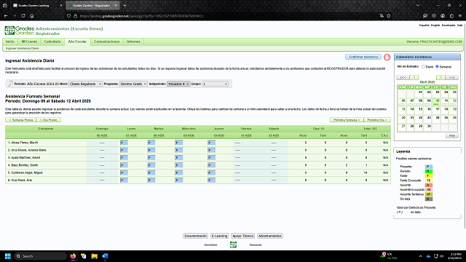
Task: Click the Presente blue legend swatch
Action: coord(429,167)
